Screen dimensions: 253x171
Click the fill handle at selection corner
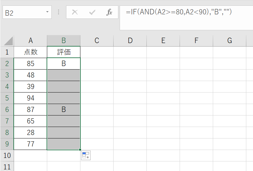[80, 150]
